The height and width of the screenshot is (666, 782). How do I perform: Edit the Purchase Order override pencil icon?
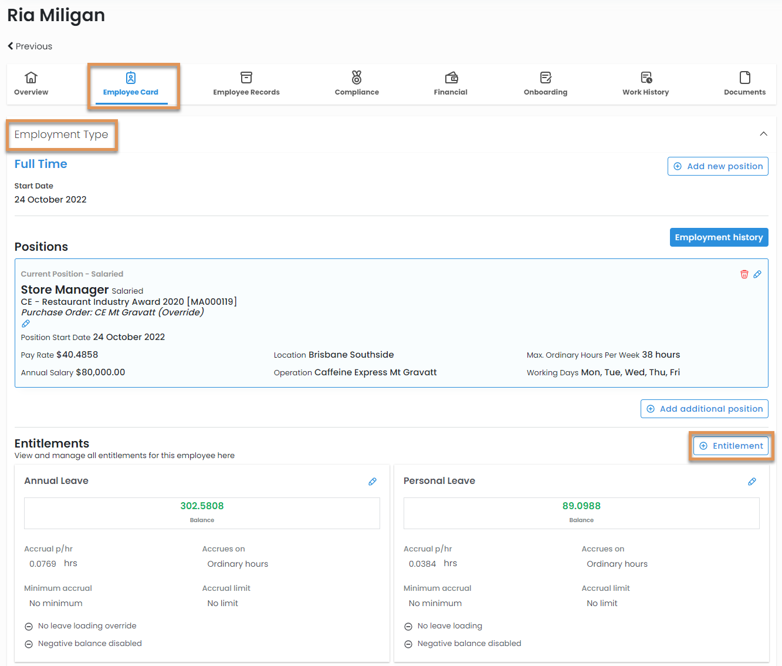(x=26, y=324)
